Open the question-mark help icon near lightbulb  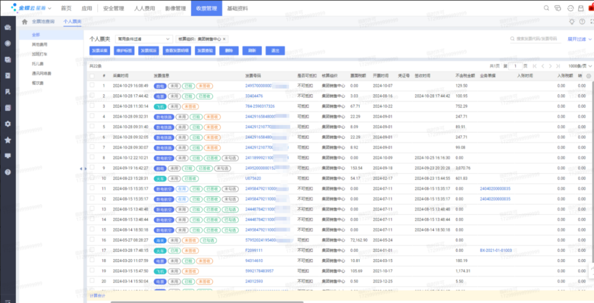click(x=582, y=21)
